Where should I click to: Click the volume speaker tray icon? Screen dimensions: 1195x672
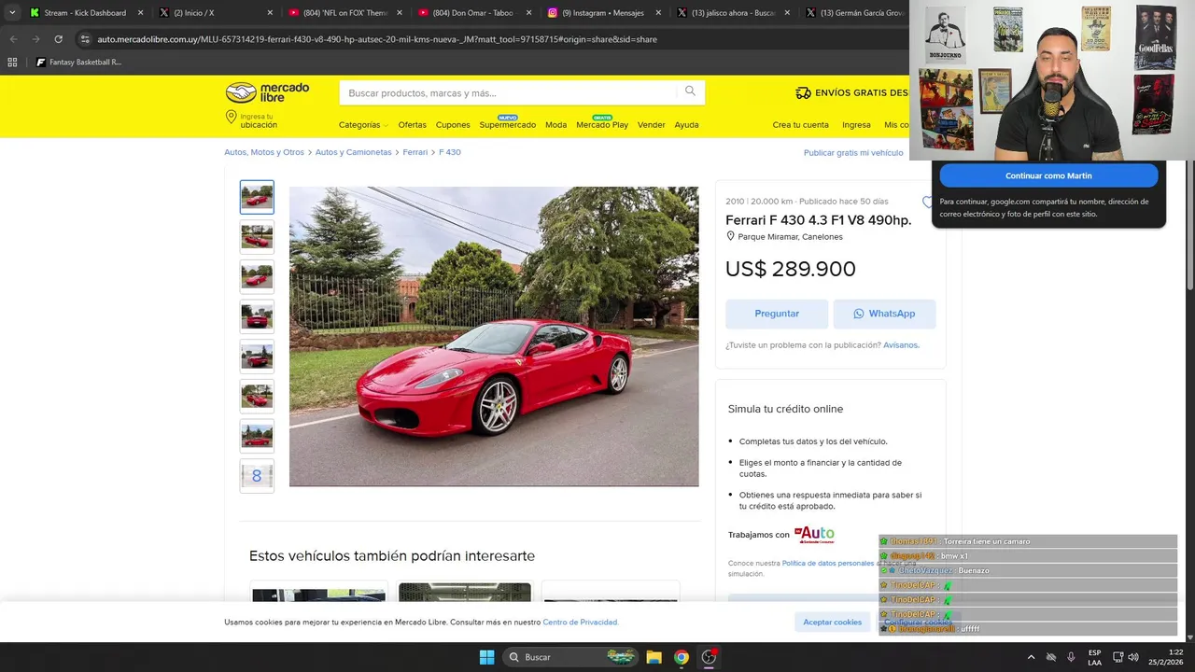[x=1133, y=657]
